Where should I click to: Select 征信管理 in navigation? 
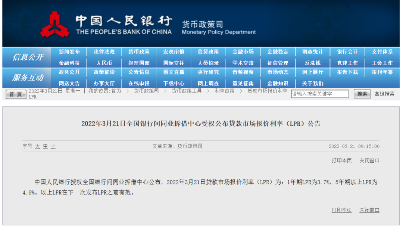pyautogui.click(x=278, y=63)
